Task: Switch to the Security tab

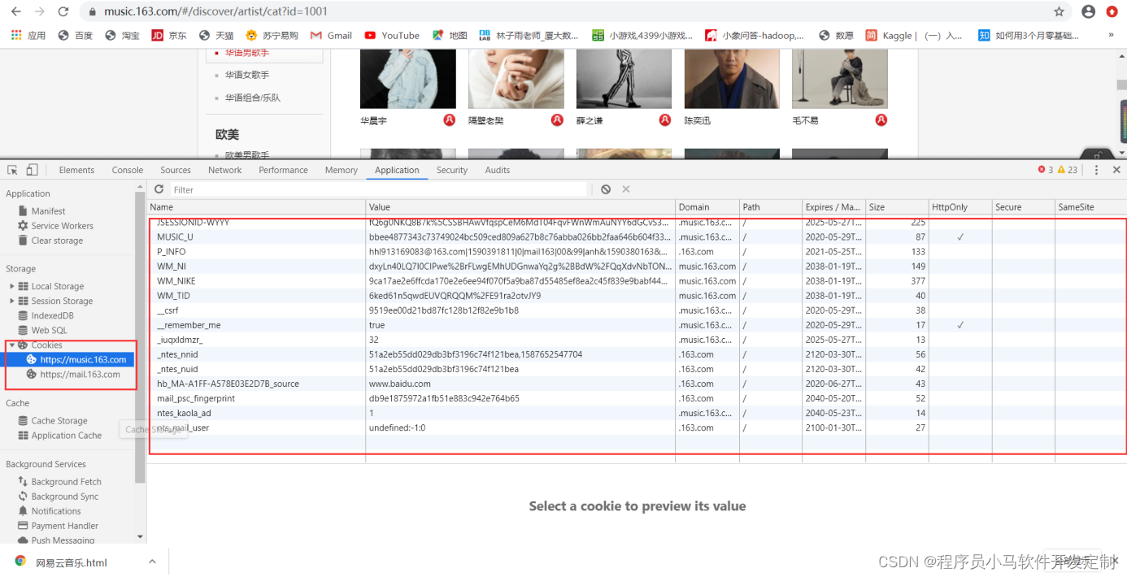Action: [x=452, y=170]
